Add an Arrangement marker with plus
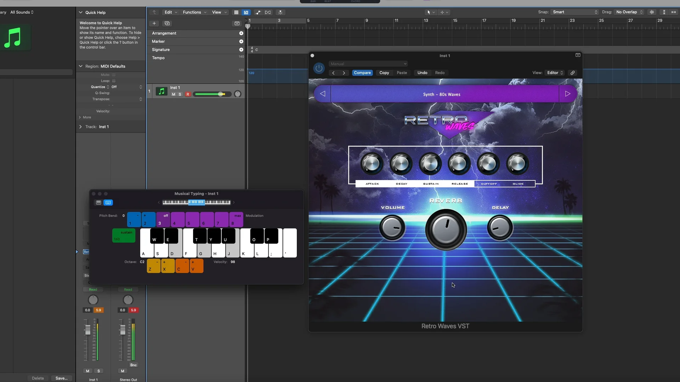680x382 pixels. (x=241, y=33)
